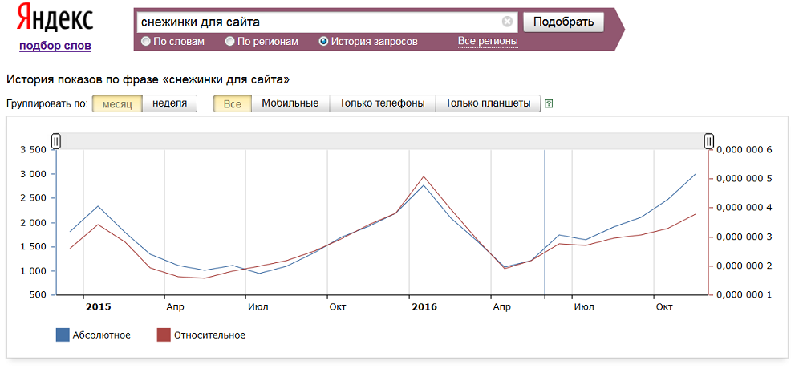Switch to the Мобильные tab
Image resolution: width=803 pixels, height=369 pixels.
(290, 104)
